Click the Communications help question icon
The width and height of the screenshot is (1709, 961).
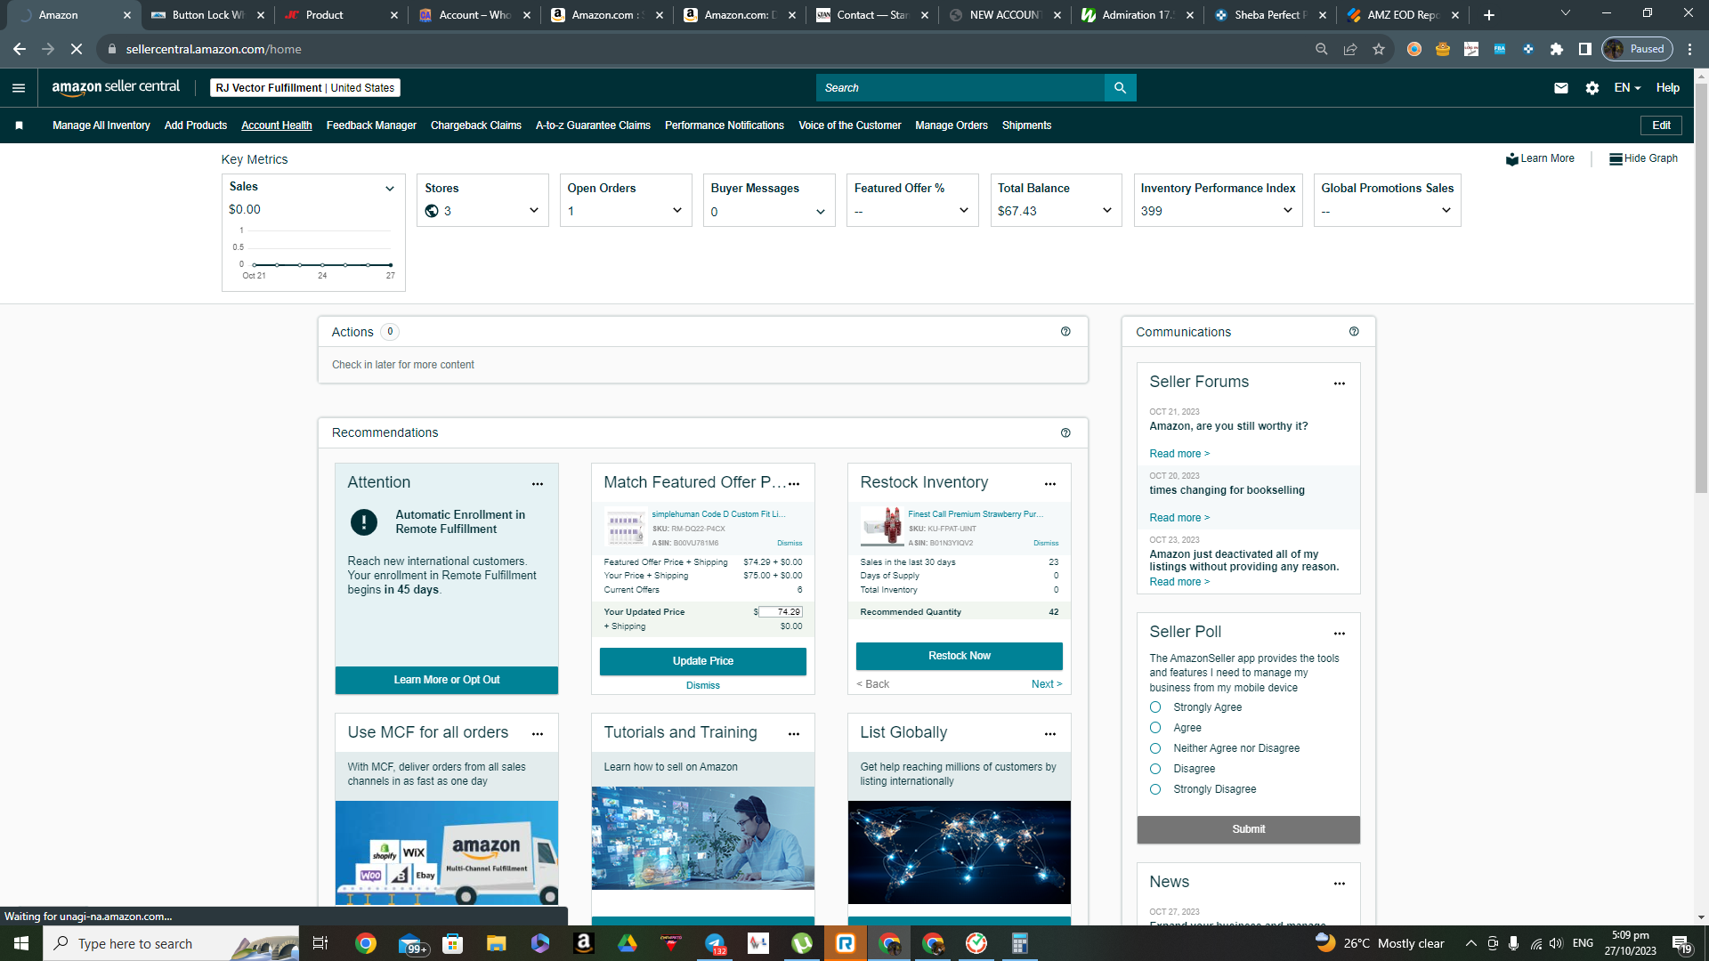point(1354,332)
